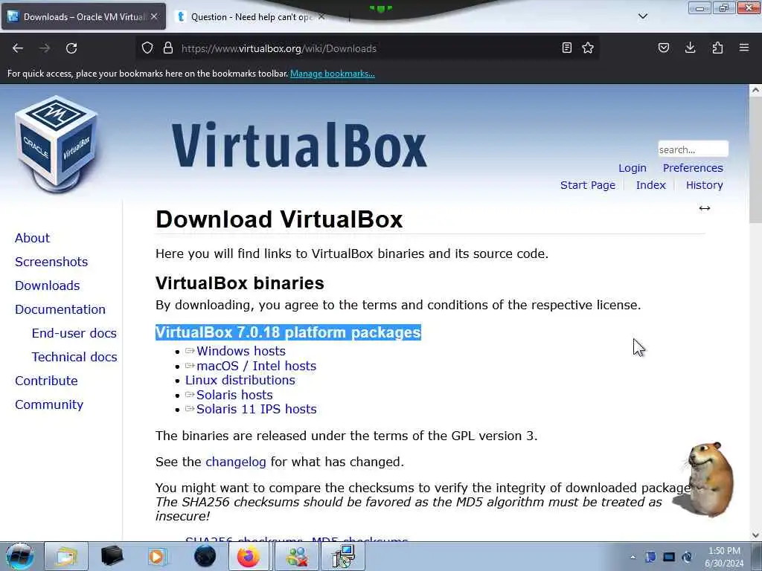Open Screenshots in the sidebar
This screenshot has width=762, height=571.
coord(51,262)
